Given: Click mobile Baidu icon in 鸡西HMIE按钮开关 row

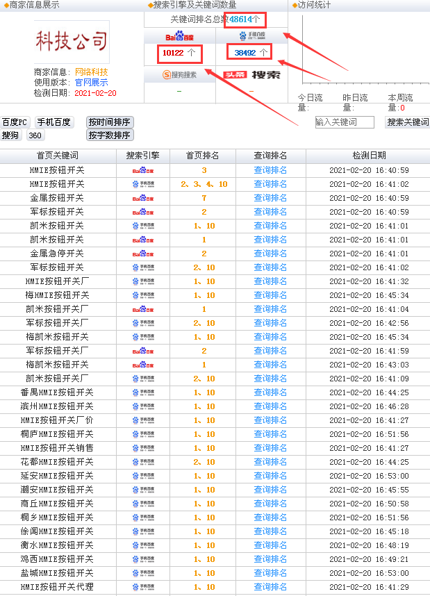Looking at the screenshot, I should pyautogui.click(x=143, y=559).
